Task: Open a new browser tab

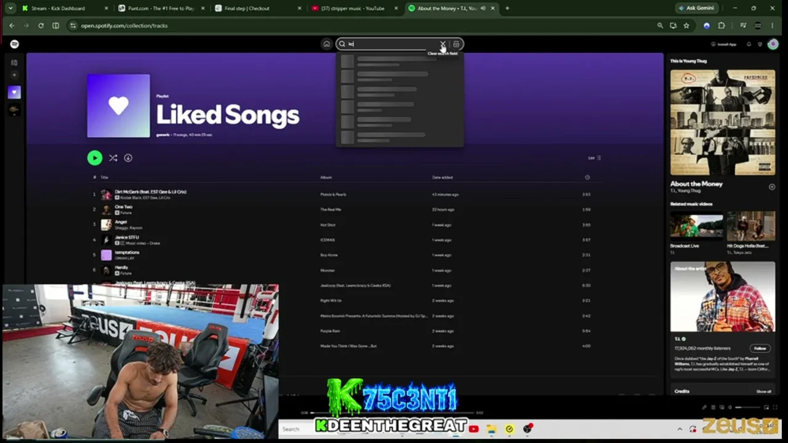Action: [507, 9]
